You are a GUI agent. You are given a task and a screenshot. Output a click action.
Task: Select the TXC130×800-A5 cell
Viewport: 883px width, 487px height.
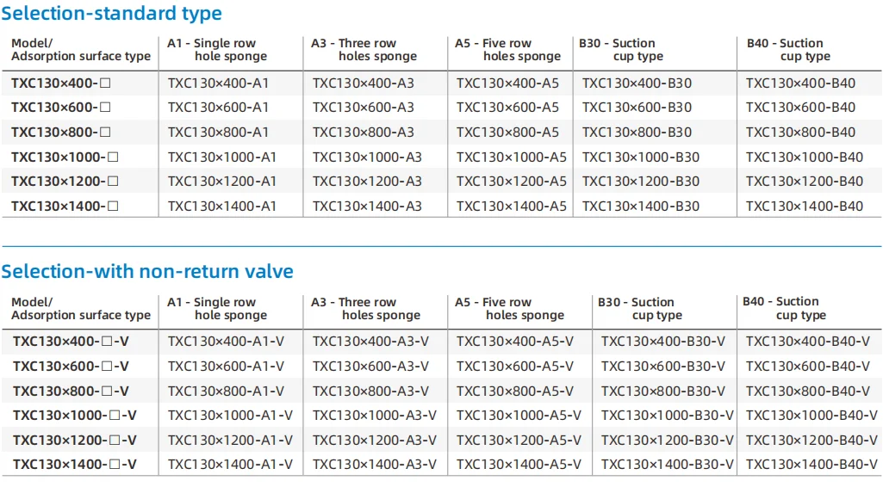pyautogui.click(x=507, y=133)
